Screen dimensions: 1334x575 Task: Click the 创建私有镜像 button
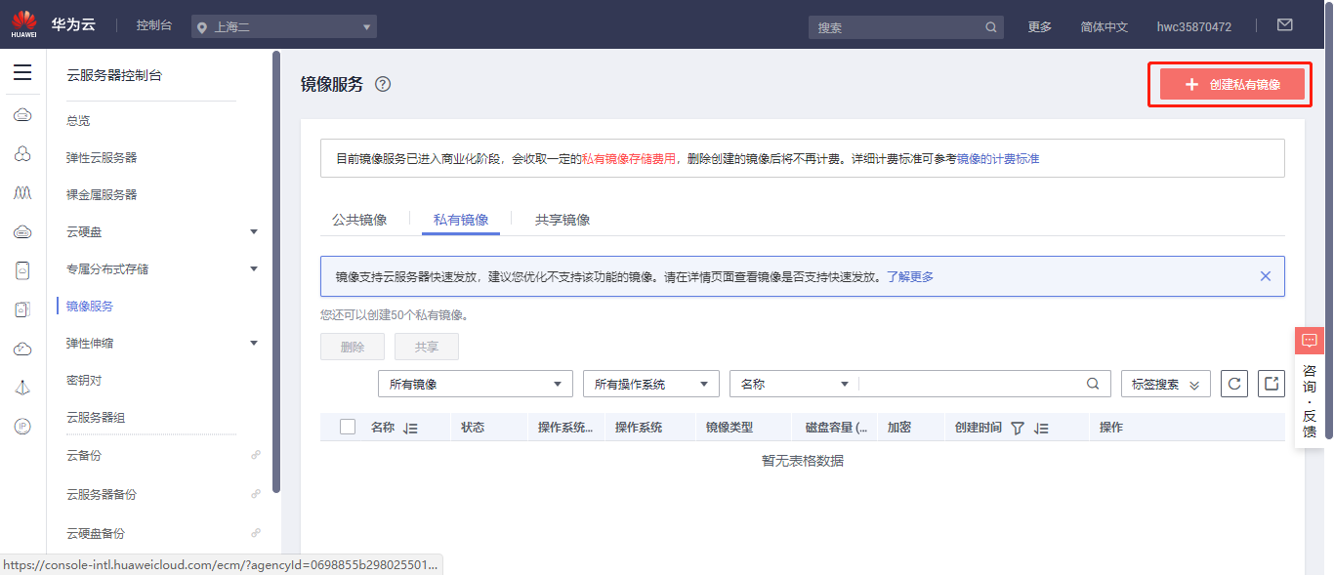pyautogui.click(x=1232, y=85)
